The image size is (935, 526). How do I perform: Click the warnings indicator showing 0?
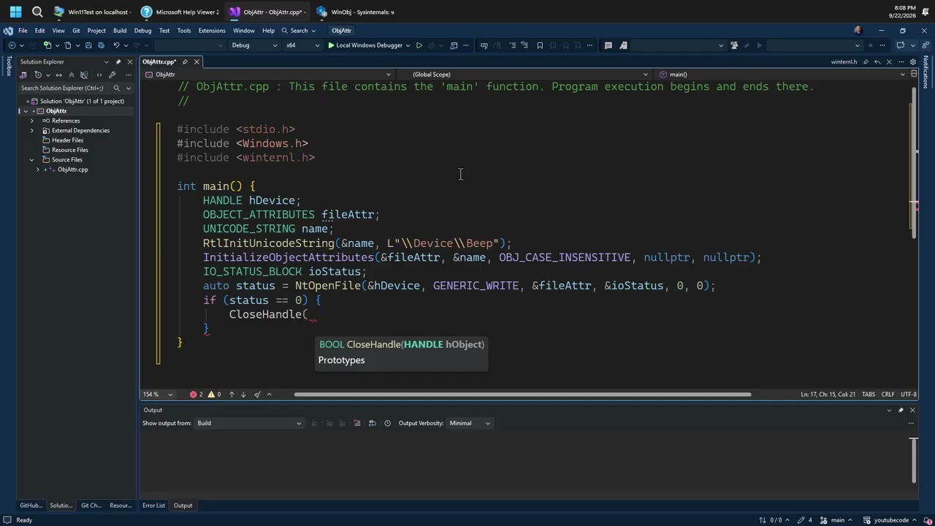click(x=214, y=394)
